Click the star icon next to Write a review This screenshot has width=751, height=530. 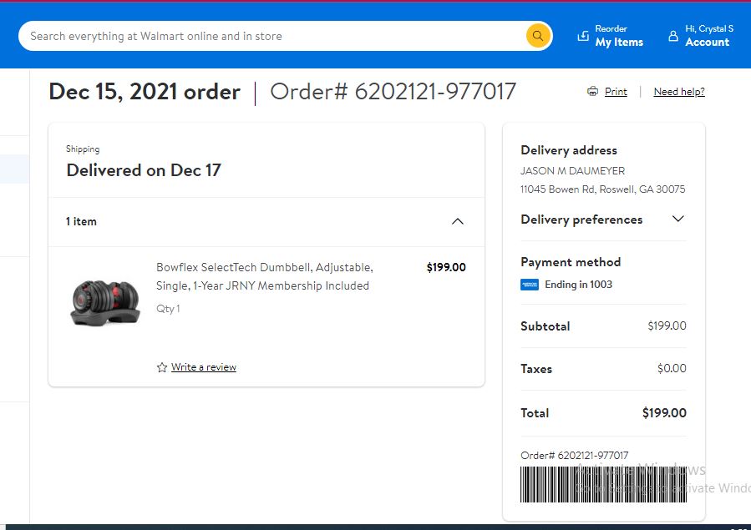pos(162,367)
